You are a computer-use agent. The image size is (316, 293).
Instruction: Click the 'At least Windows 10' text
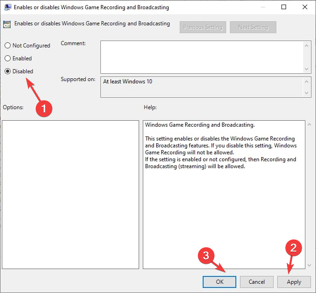pos(128,82)
